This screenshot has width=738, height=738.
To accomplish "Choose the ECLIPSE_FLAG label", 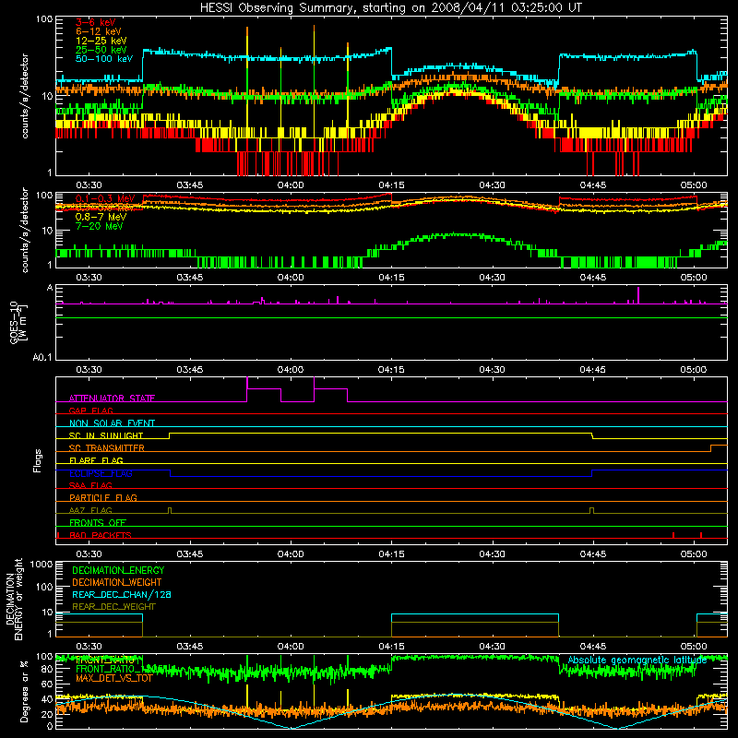I will point(101,473).
